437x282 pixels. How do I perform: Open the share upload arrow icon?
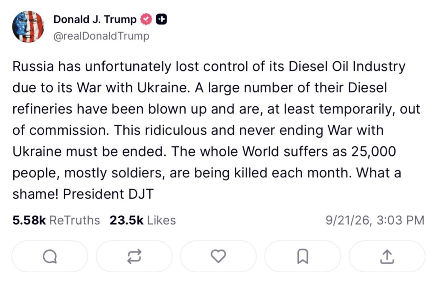tap(387, 256)
